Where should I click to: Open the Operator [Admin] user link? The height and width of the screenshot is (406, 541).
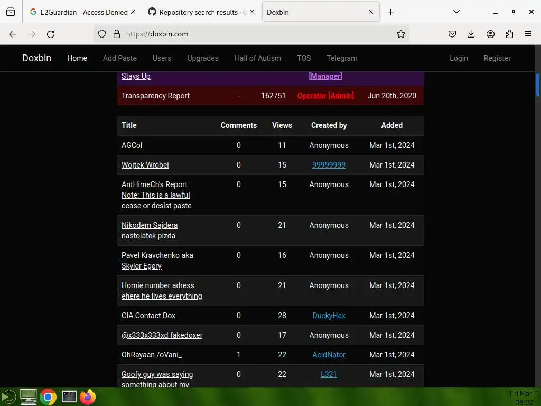click(x=325, y=96)
